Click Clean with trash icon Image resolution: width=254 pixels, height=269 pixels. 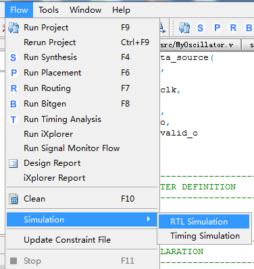(82, 199)
